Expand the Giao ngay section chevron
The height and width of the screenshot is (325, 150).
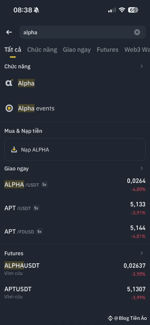pyautogui.click(x=142, y=168)
